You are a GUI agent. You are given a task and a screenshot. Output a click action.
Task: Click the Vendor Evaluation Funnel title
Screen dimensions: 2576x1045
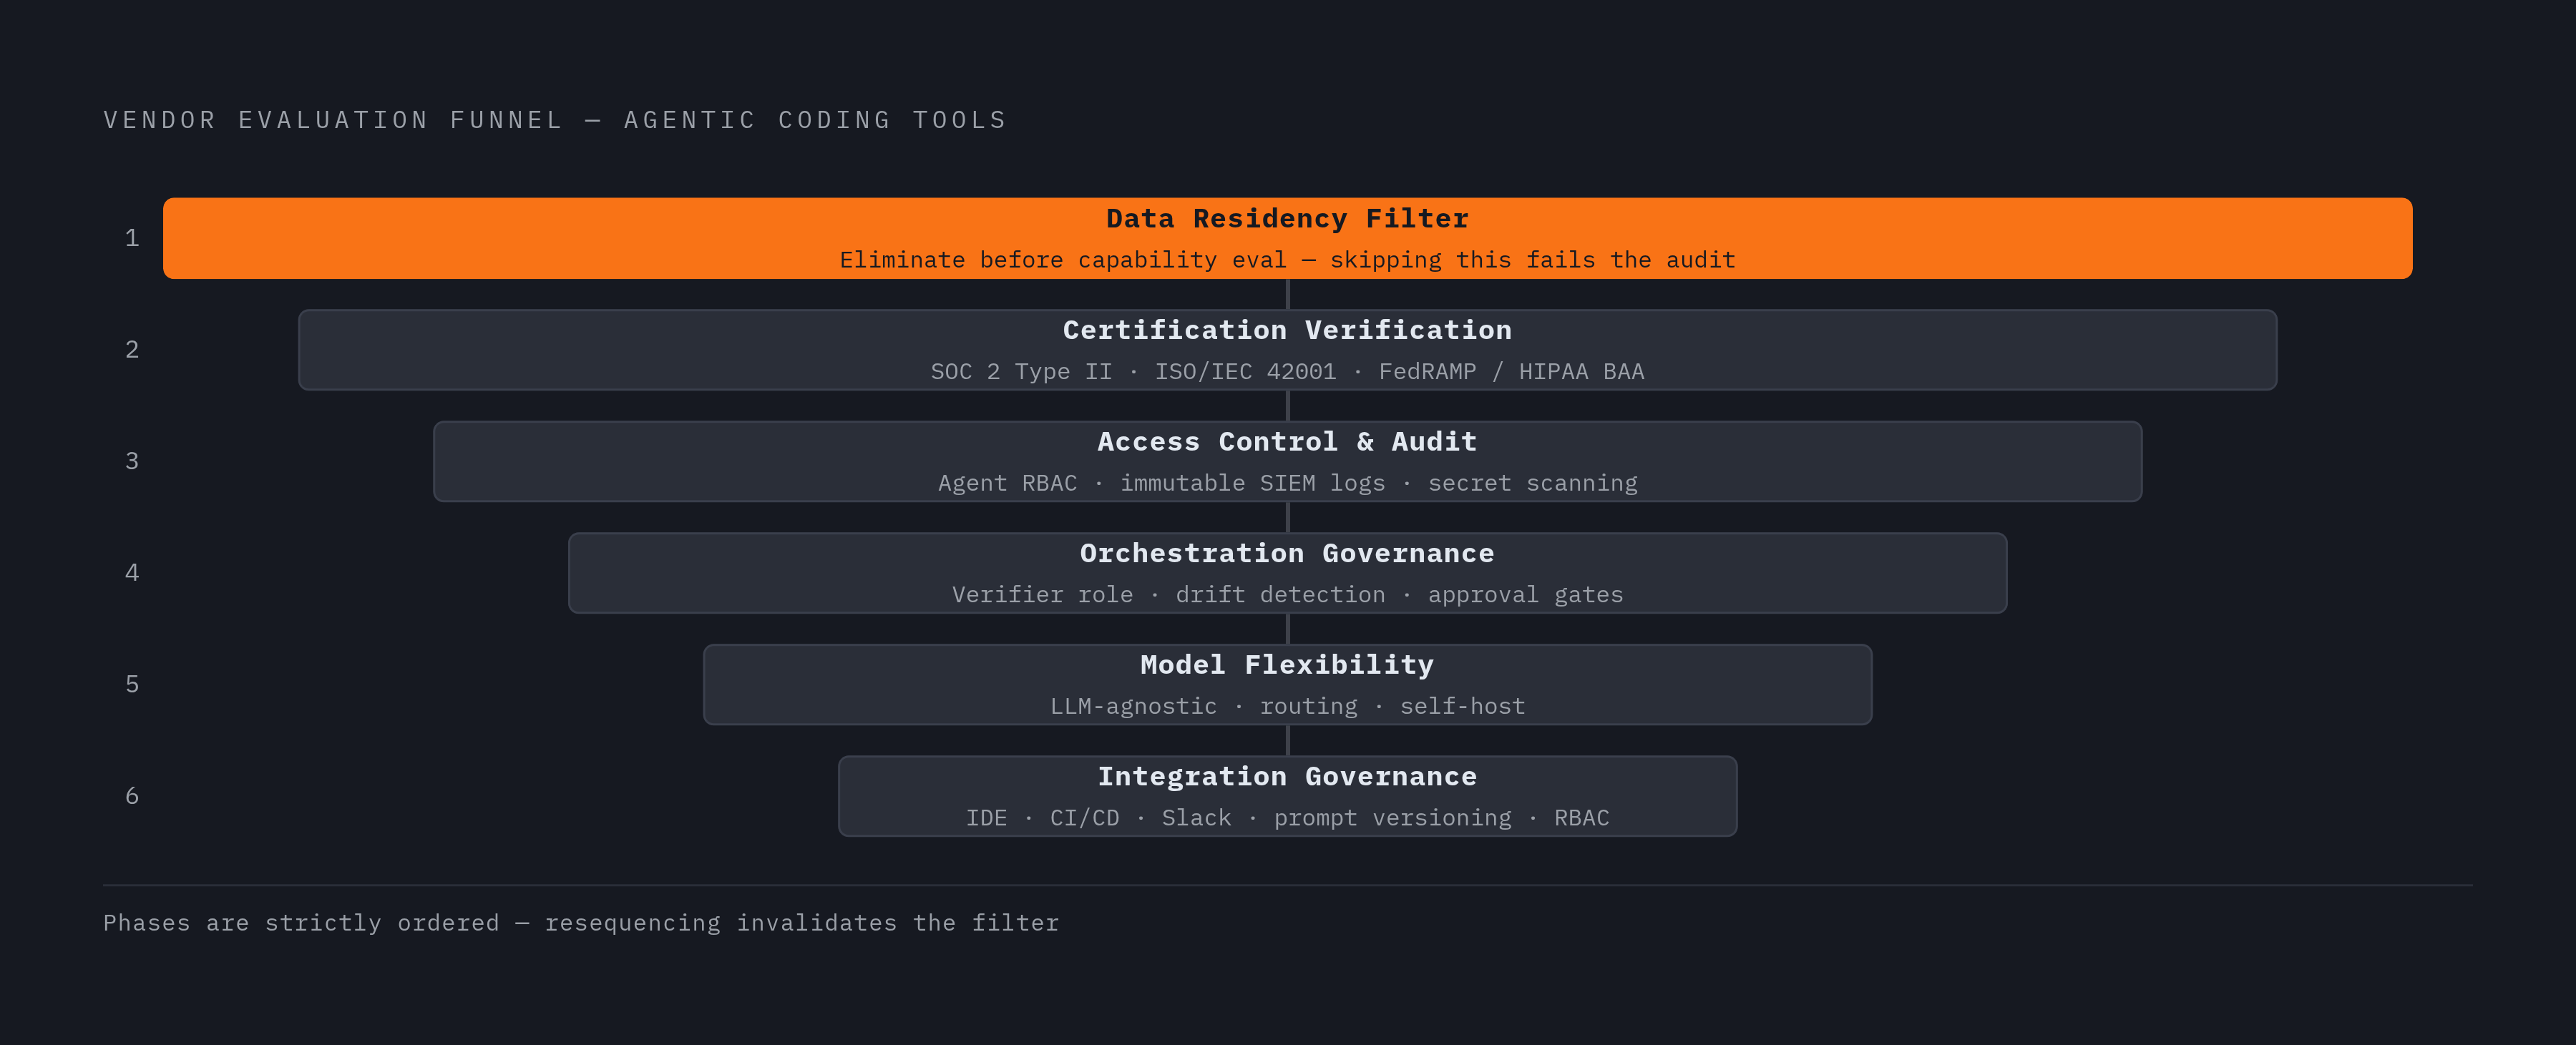pyautogui.click(x=555, y=120)
